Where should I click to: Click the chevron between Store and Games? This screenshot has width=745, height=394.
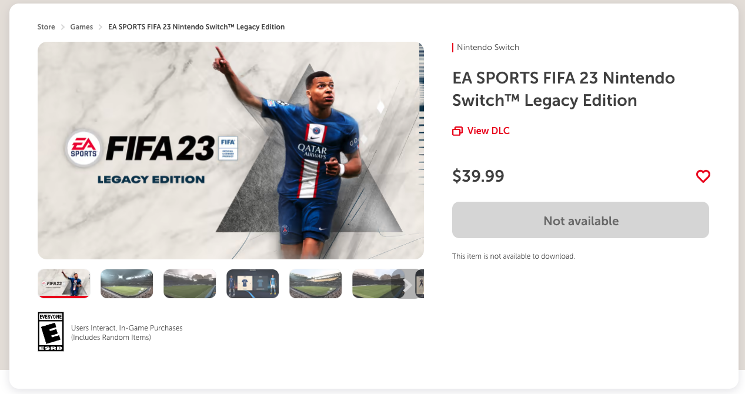(x=63, y=27)
